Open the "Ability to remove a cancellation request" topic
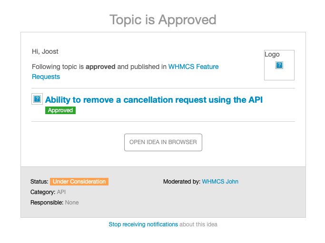The image size is (325, 243). pyautogui.click(x=154, y=100)
